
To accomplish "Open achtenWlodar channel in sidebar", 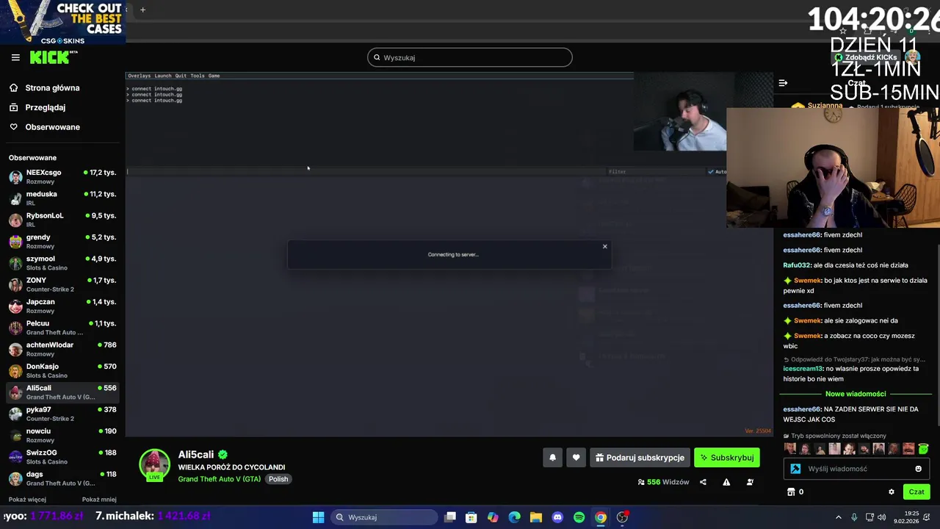I will coord(62,349).
